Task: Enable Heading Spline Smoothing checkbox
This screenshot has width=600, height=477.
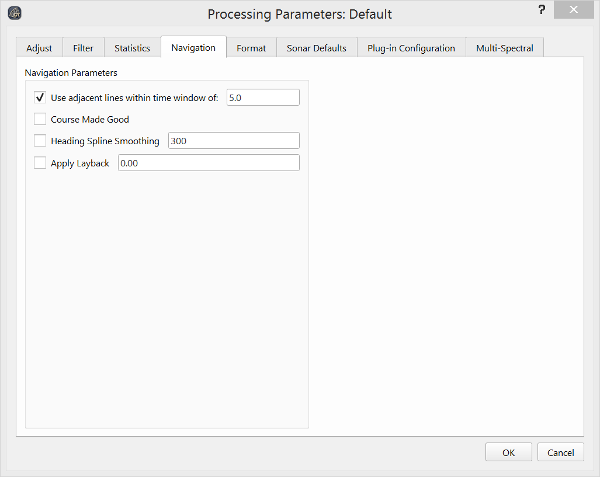Action: [x=40, y=140]
